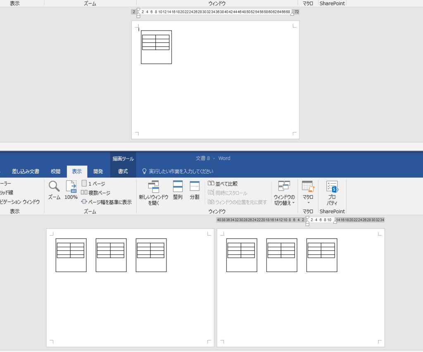This screenshot has width=423, height=352.
Task: Switch to the 校閲 review tab
Action: pyautogui.click(x=56, y=171)
